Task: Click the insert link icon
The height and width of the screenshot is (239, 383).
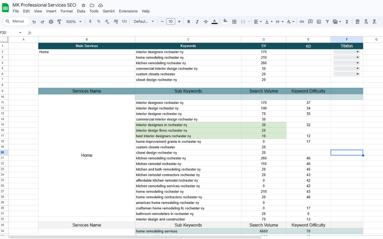Action: [x=302, y=22]
